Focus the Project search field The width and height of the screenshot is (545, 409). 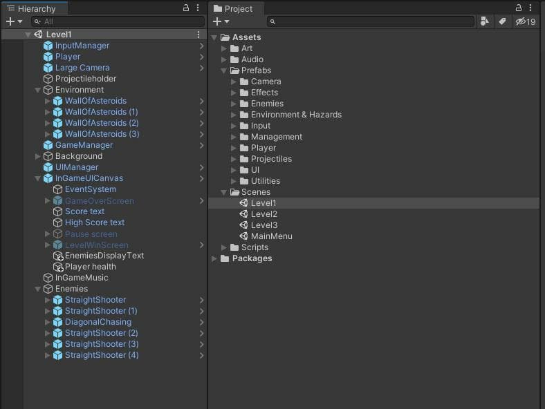tap(371, 21)
